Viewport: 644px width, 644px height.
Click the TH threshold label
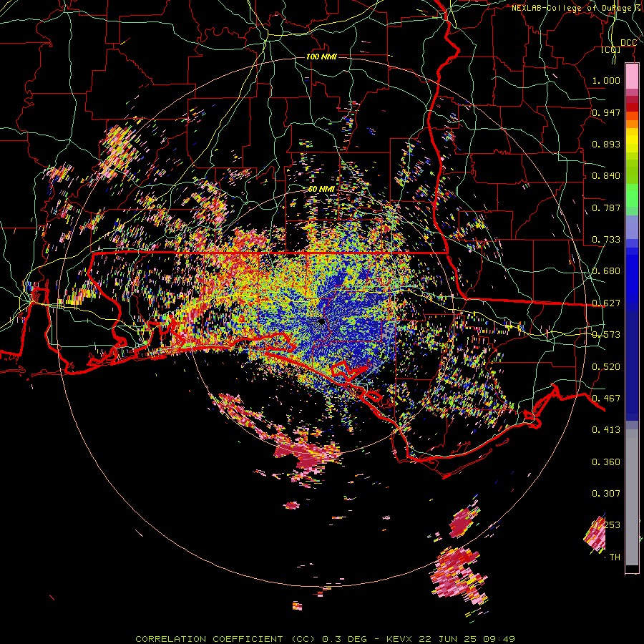615,557
